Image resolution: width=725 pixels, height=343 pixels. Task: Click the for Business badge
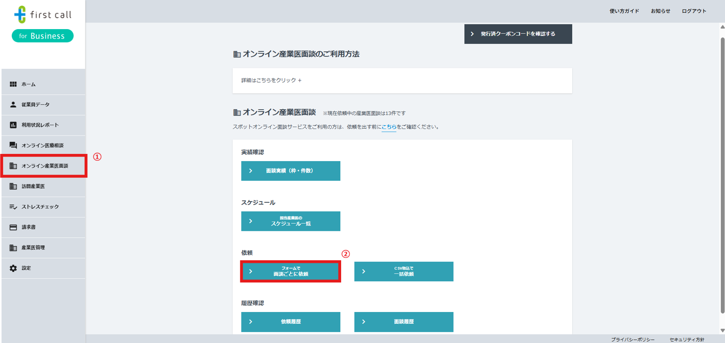click(42, 36)
